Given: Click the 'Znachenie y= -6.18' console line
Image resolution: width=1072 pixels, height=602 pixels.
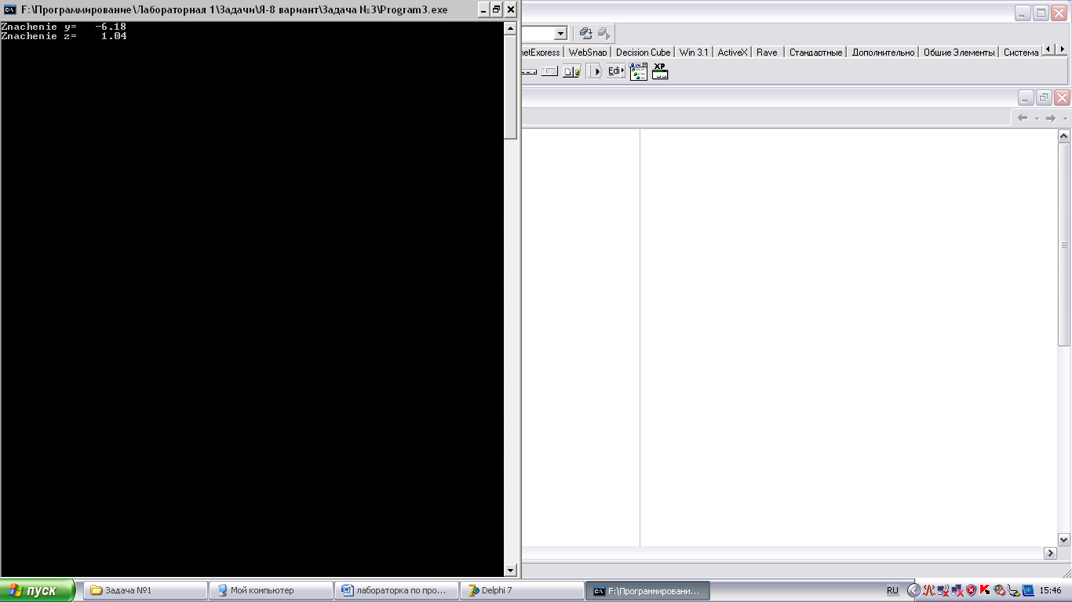Looking at the screenshot, I should (64, 27).
